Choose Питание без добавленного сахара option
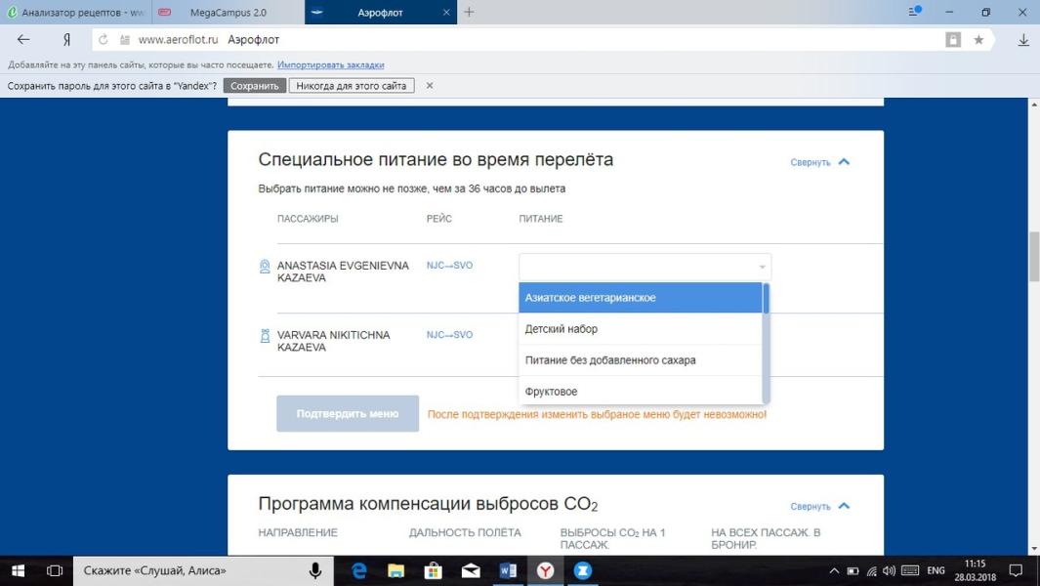 click(x=640, y=359)
